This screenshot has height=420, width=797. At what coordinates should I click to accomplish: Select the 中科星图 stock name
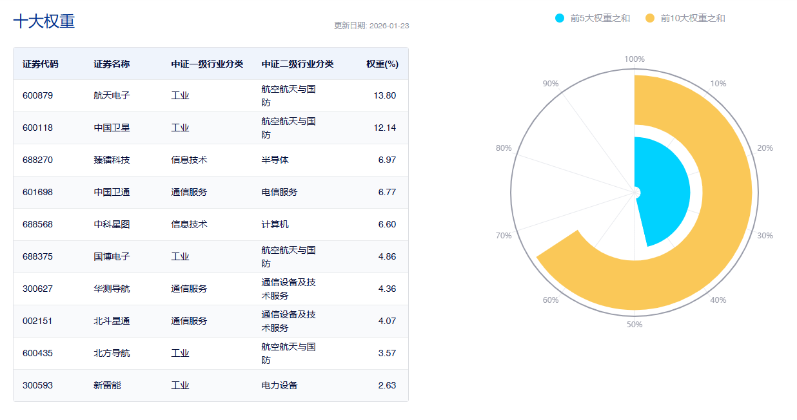click(x=112, y=224)
